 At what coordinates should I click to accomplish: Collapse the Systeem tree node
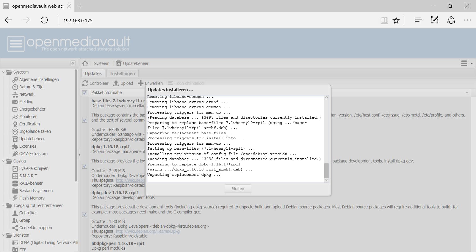[3, 72]
